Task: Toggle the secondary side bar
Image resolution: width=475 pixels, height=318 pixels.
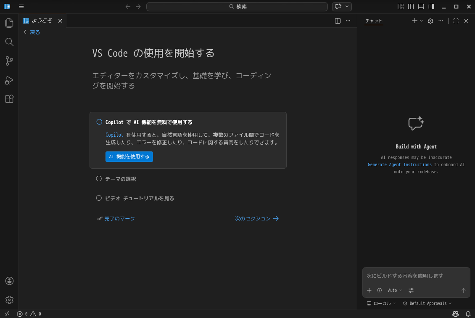Action: pyautogui.click(x=431, y=6)
